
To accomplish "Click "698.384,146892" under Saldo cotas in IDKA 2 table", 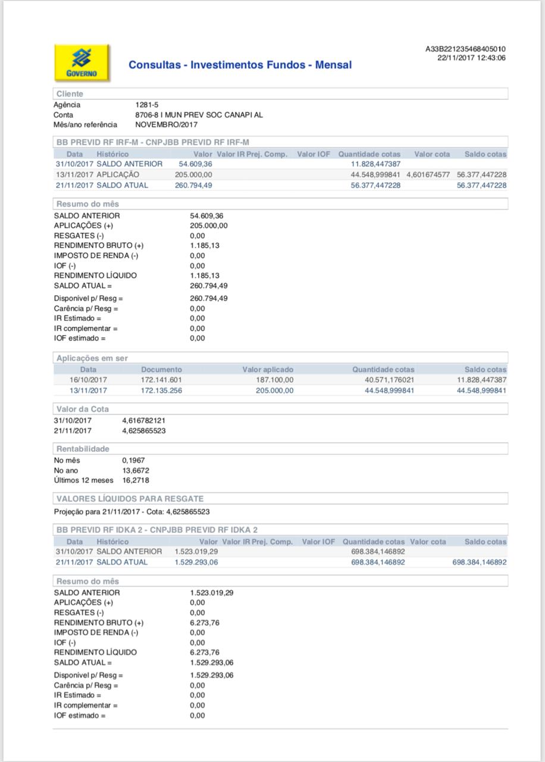I will [x=480, y=562].
